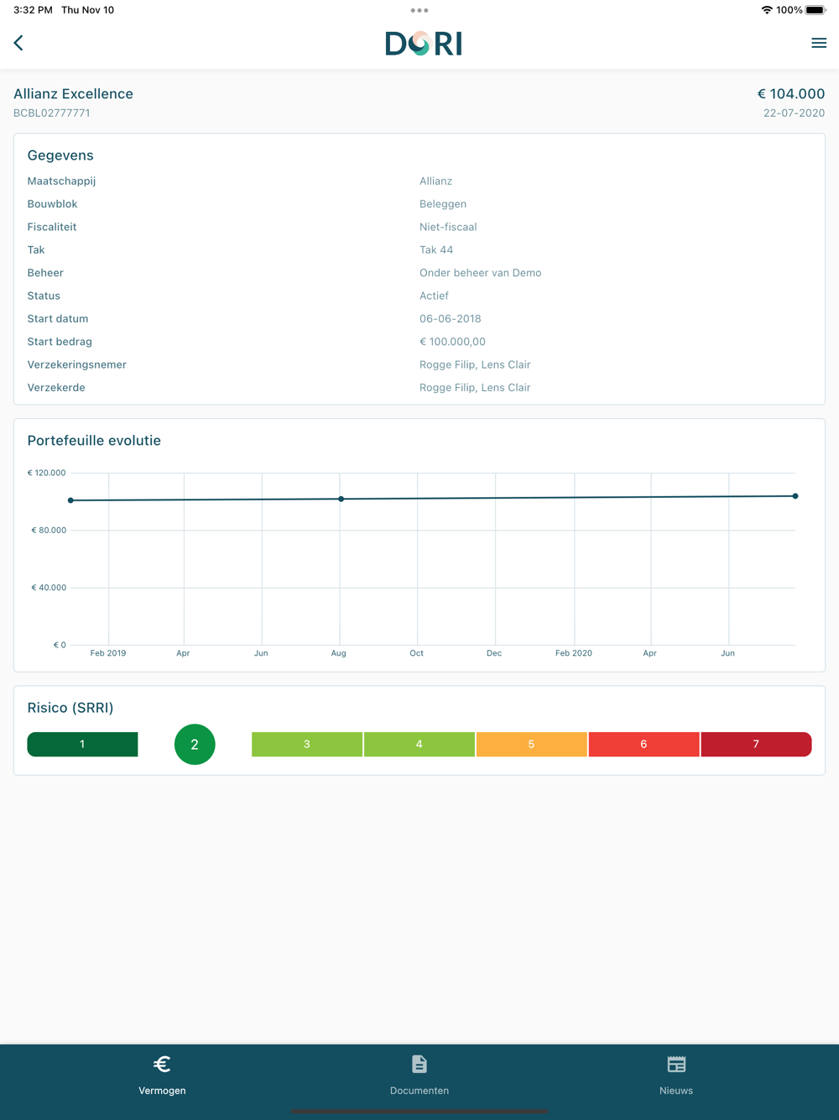Tap the Verzekeringsnemer label

[77, 364]
